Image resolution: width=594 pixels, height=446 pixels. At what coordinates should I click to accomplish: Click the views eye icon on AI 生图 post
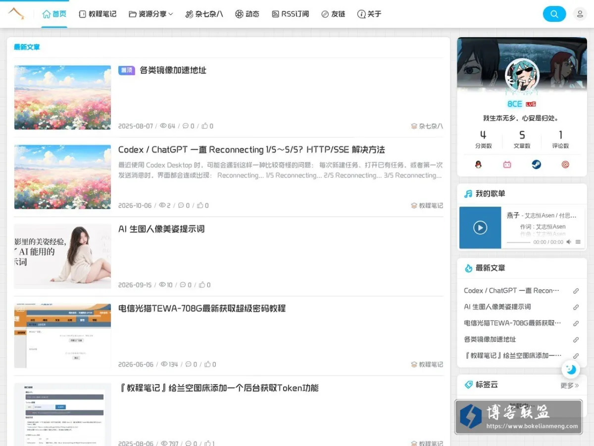coord(162,284)
